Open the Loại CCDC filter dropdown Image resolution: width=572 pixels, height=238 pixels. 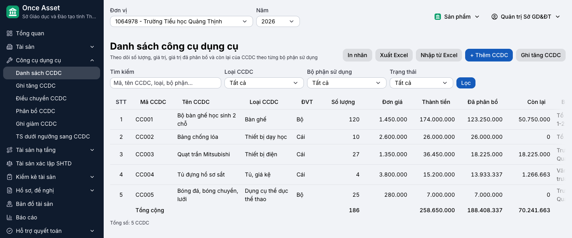[x=264, y=83]
